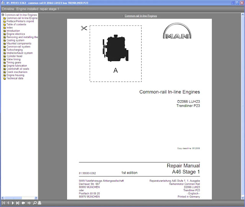Screen dimensions: 245x207
Task: Navigate forward with the right arrow
Action: [29, 203]
